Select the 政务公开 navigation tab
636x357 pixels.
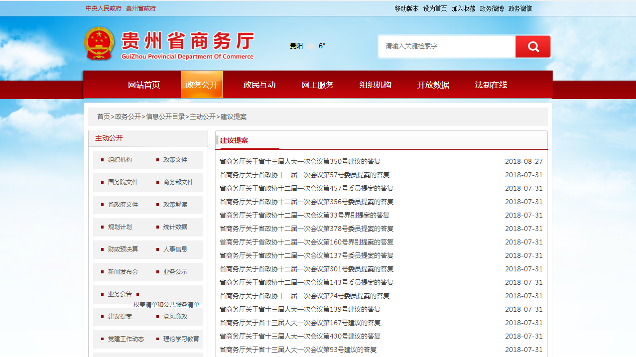tap(202, 85)
